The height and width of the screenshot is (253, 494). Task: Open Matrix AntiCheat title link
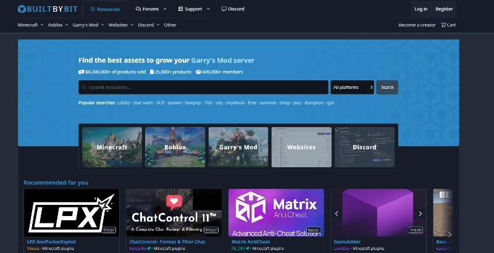coord(251,242)
